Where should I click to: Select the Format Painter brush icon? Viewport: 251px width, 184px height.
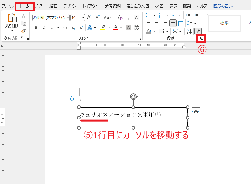24,31
